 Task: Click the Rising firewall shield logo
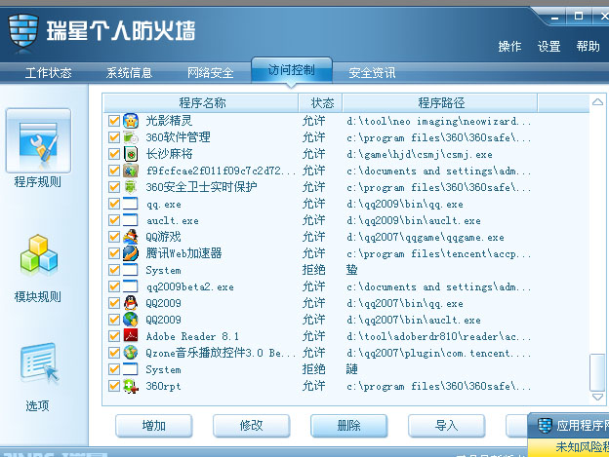pos(23,30)
